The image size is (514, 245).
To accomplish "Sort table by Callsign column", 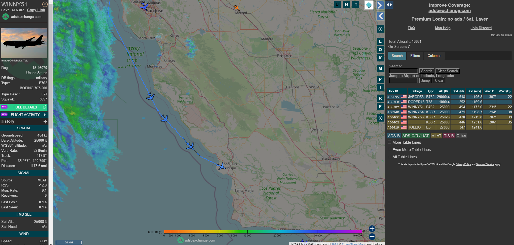I will (416, 91).
